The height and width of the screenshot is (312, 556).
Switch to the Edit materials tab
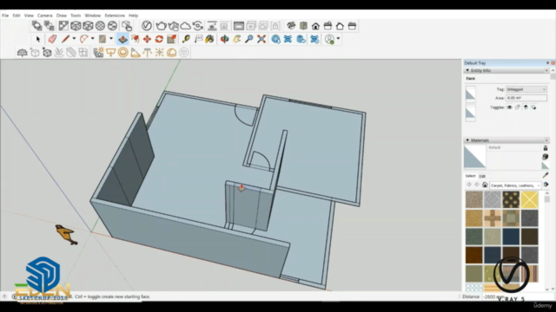482,176
